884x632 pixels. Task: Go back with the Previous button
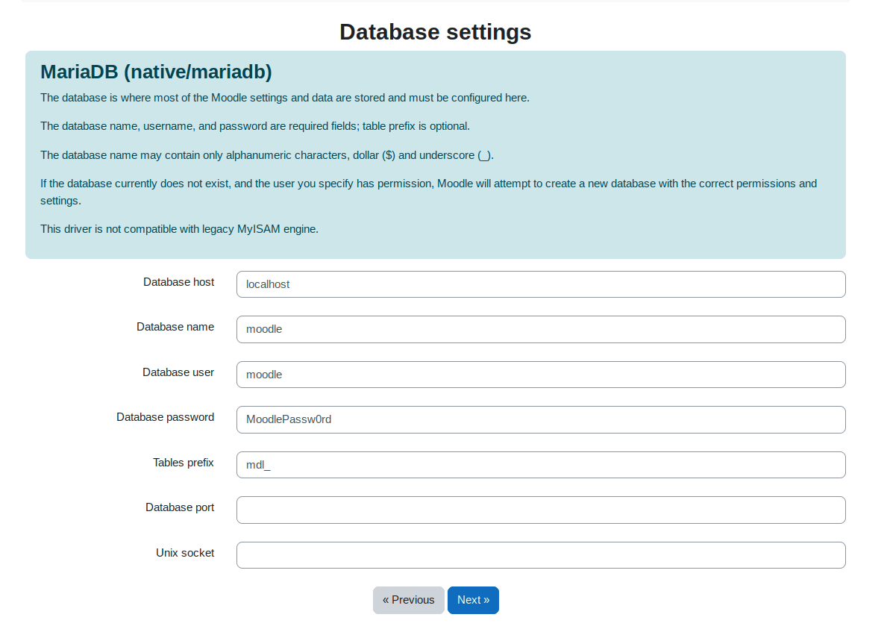408,600
